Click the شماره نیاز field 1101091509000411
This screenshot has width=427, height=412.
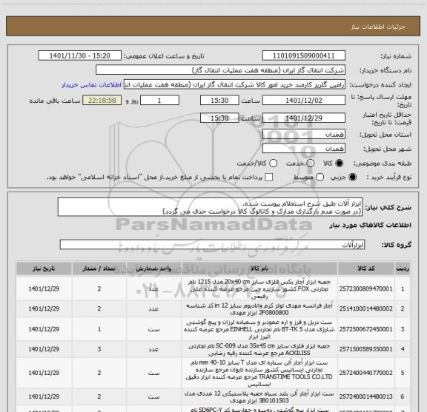tap(304, 55)
